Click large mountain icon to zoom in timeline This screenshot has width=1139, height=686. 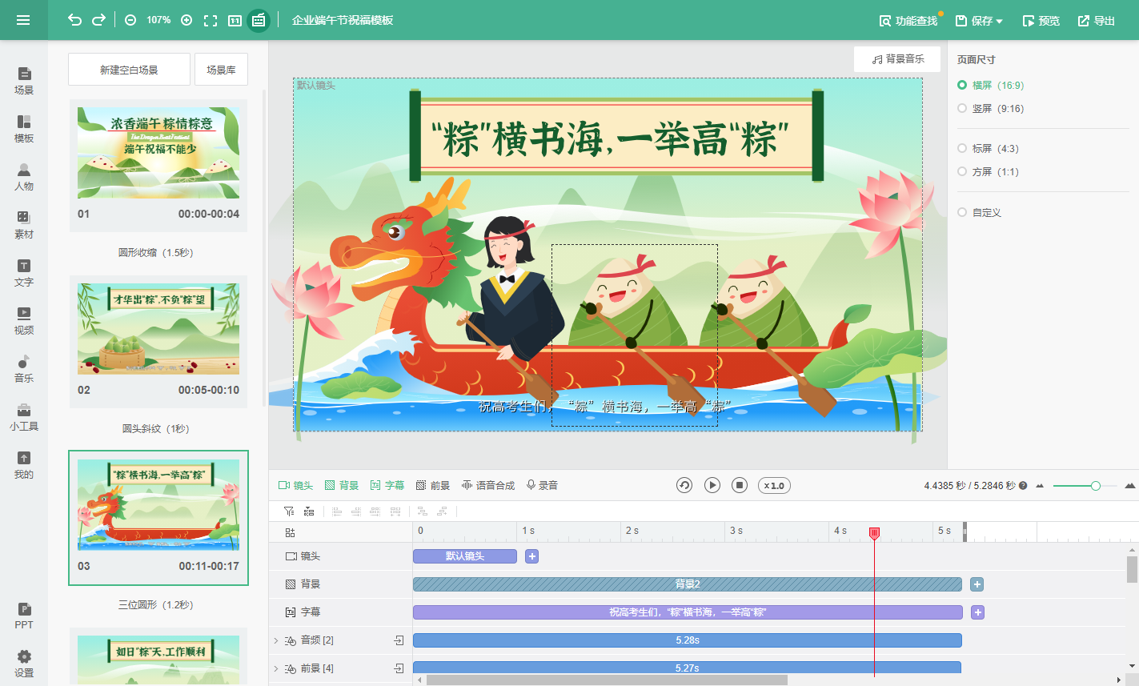[x=1130, y=485]
